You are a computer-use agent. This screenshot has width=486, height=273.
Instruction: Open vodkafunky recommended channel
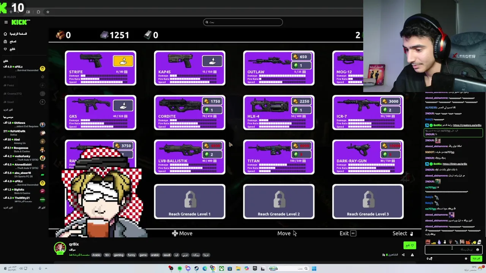pyautogui.click(x=24, y=158)
